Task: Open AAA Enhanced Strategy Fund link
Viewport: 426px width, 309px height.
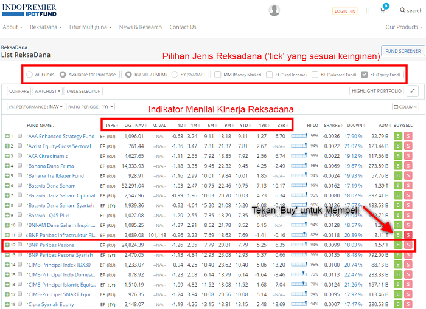Action: click(61, 136)
